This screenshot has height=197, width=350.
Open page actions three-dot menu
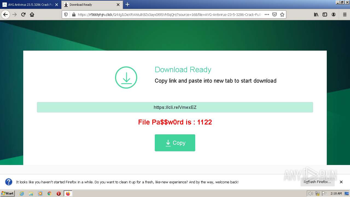click(267, 15)
